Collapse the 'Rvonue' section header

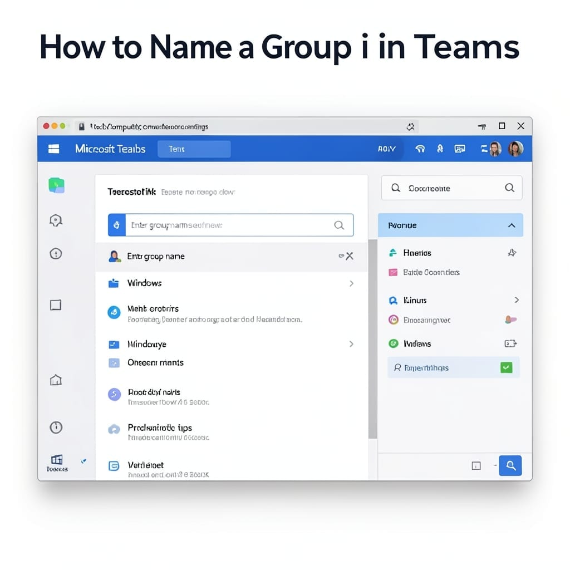click(450, 225)
